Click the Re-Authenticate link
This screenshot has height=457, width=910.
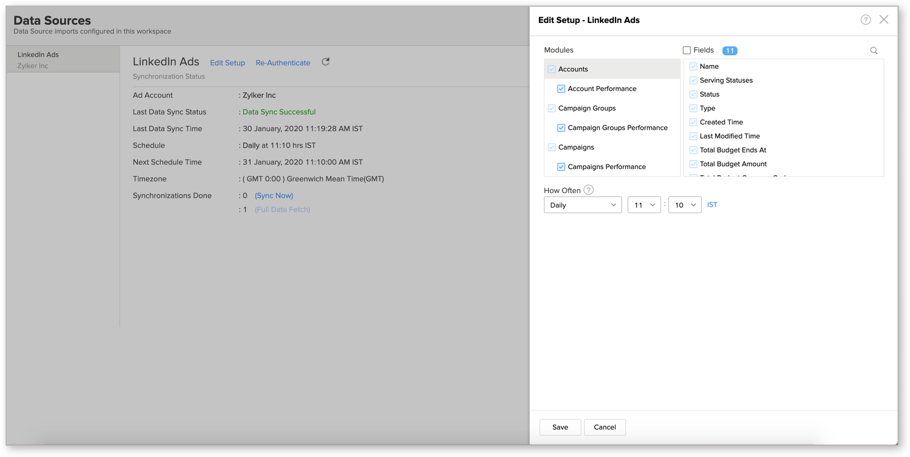[283, 63]
